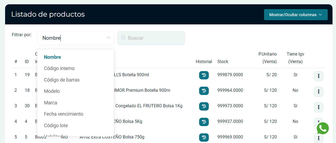Select Nombre filter option

[x=53, y=57]
